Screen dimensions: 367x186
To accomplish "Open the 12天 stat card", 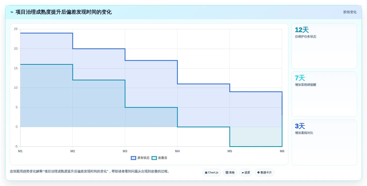I will point(324,46).
